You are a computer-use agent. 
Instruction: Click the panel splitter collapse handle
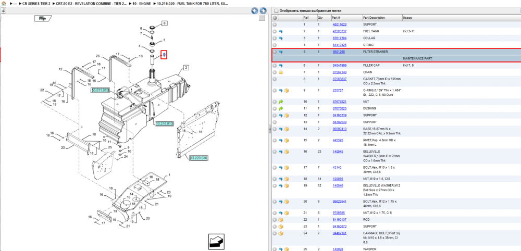[269, 129]
